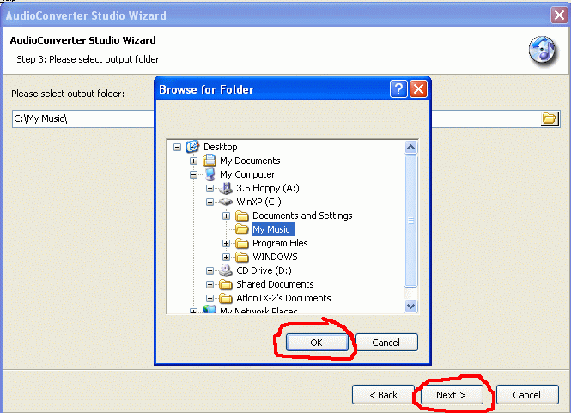Screen dimensions: 571x413
Task: Click the My Computer icon in tree
Action: point(210,174)
